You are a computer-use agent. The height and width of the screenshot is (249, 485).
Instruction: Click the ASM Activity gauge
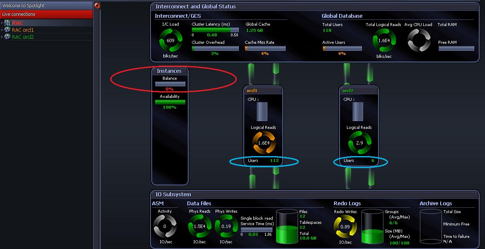(165, 226)
